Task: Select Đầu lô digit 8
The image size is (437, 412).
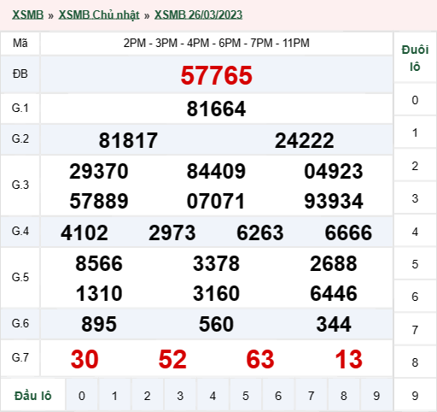Action: tap(344, 396)
